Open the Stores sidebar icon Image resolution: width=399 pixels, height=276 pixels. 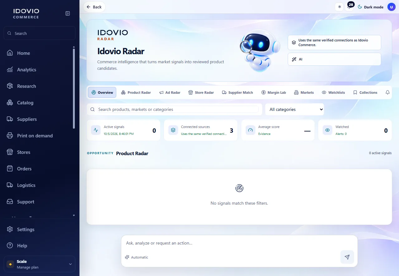[10, 152]
